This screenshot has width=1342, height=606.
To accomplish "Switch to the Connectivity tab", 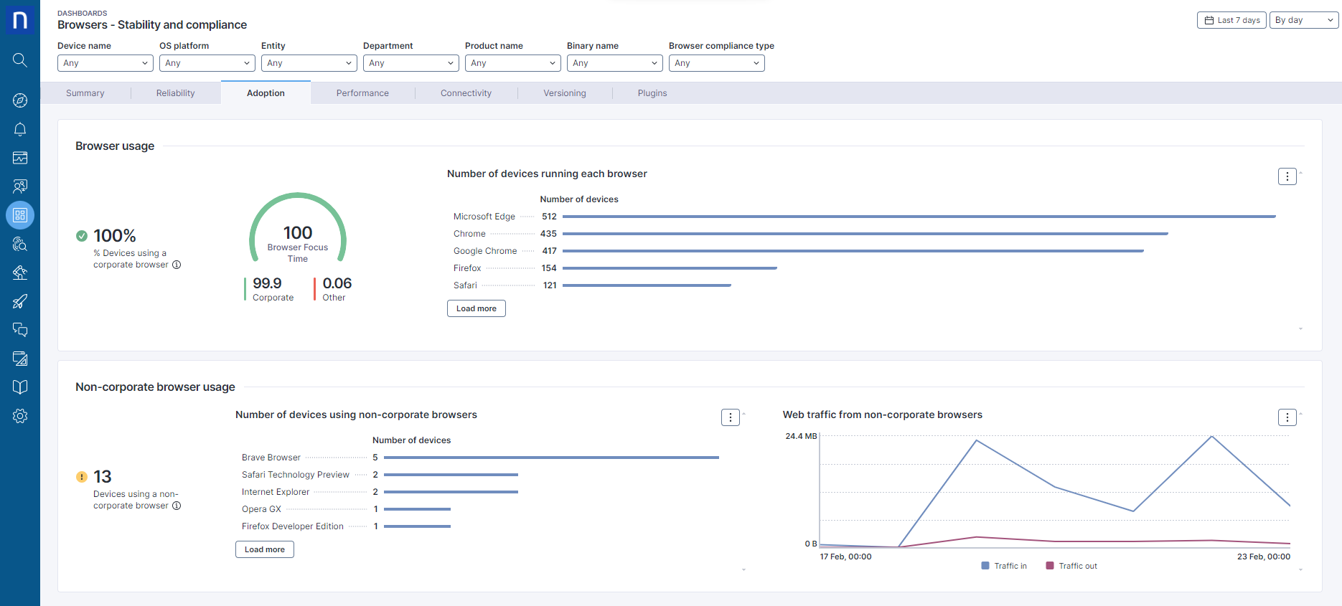I will (x=466, y=93).
